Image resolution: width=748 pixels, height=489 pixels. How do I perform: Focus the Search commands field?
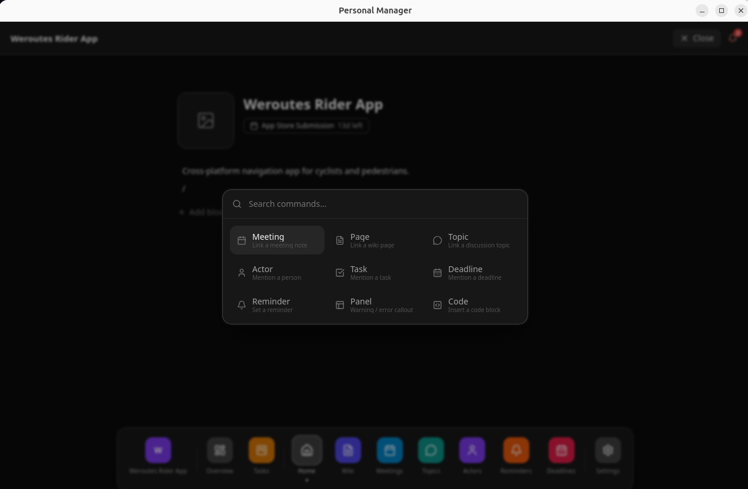[375, 204]
